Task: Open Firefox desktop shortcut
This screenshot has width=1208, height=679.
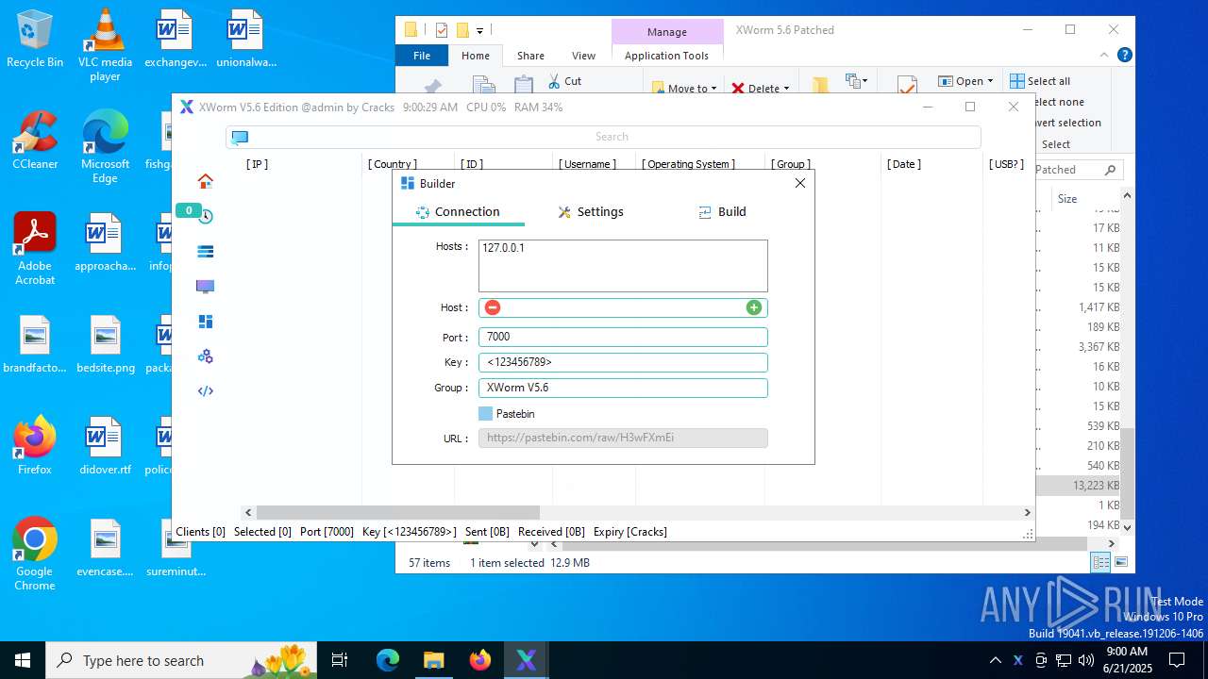Action: point(35,445)
